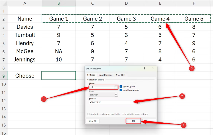Click the Name cell
Viewport: 213px width, 135px height.
pyautogui.click(x=25, y=19)
